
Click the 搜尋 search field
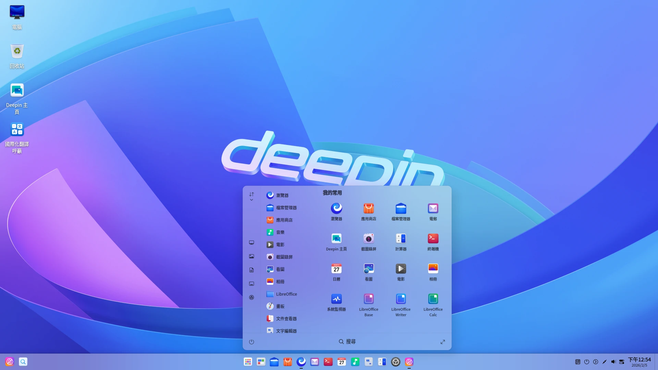[347, 342]
